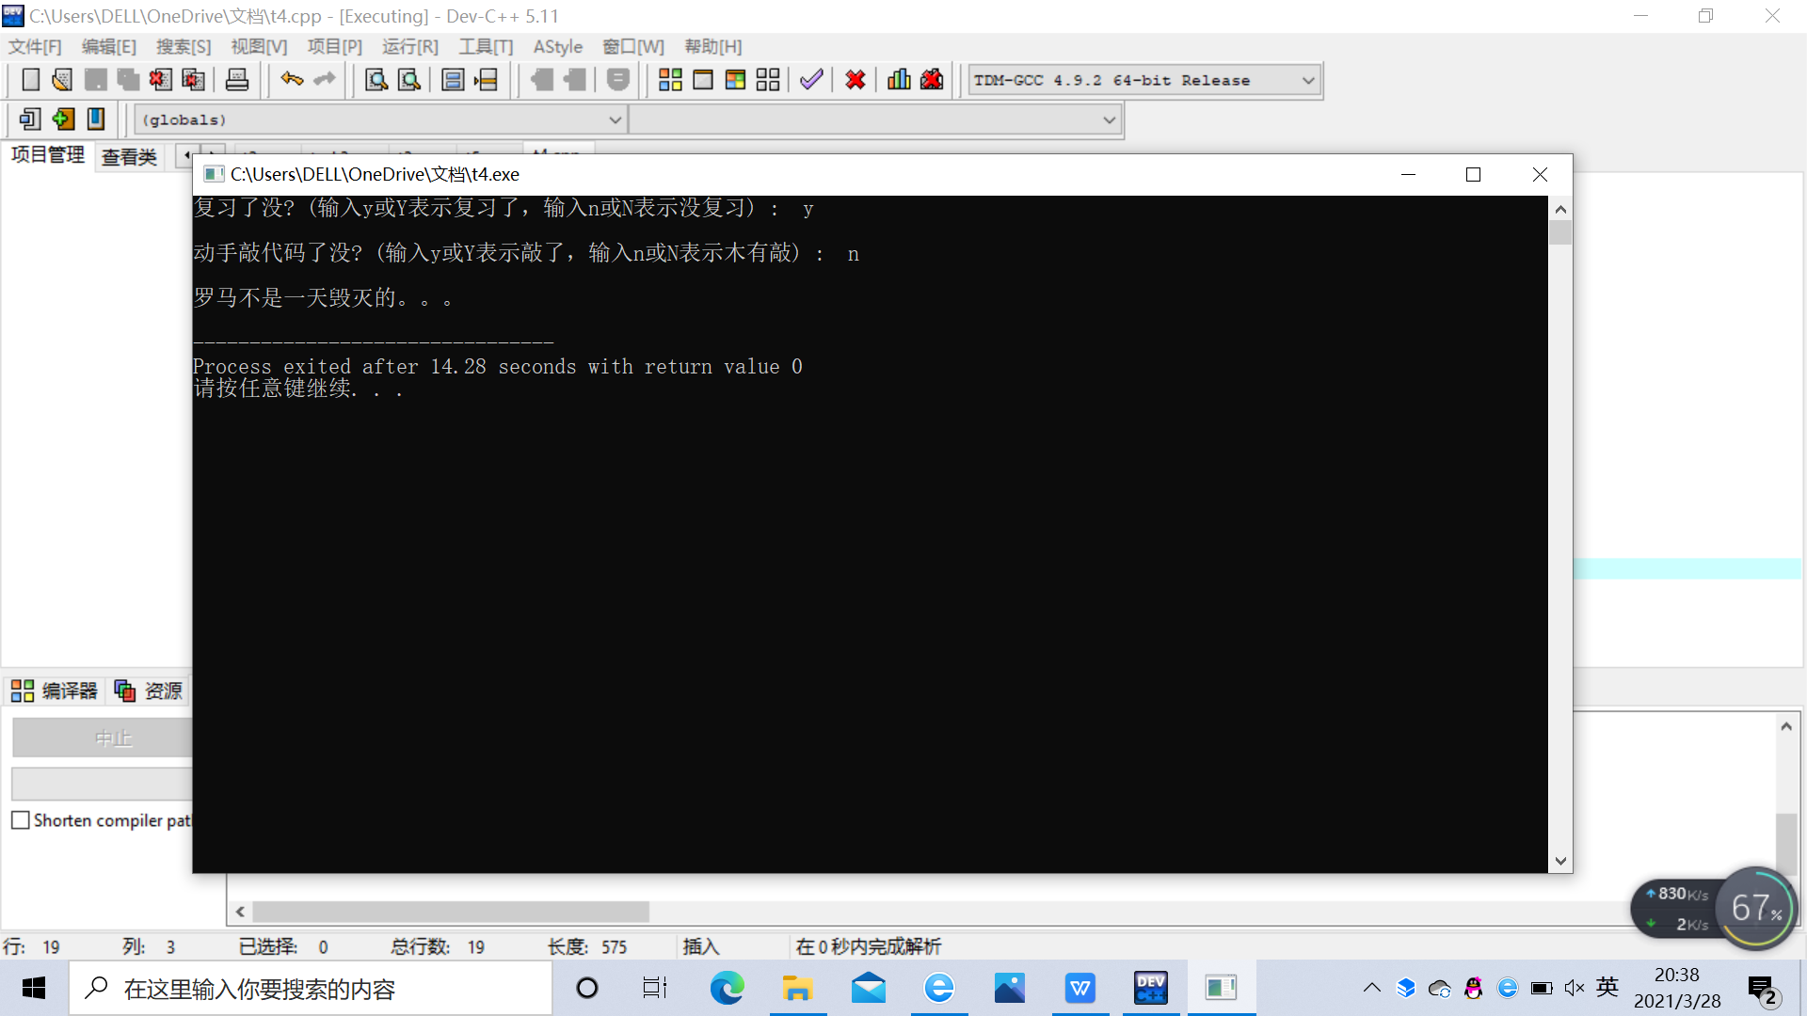The image size is (1807, 1016).
Task: Click the profile analysis chart icon
Action: click(x=899, y=80)
